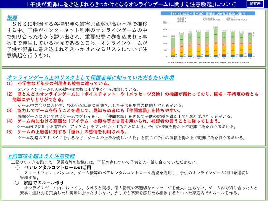
Task: Click the 児童ポルノ legend icon
Action: point(226,18)
